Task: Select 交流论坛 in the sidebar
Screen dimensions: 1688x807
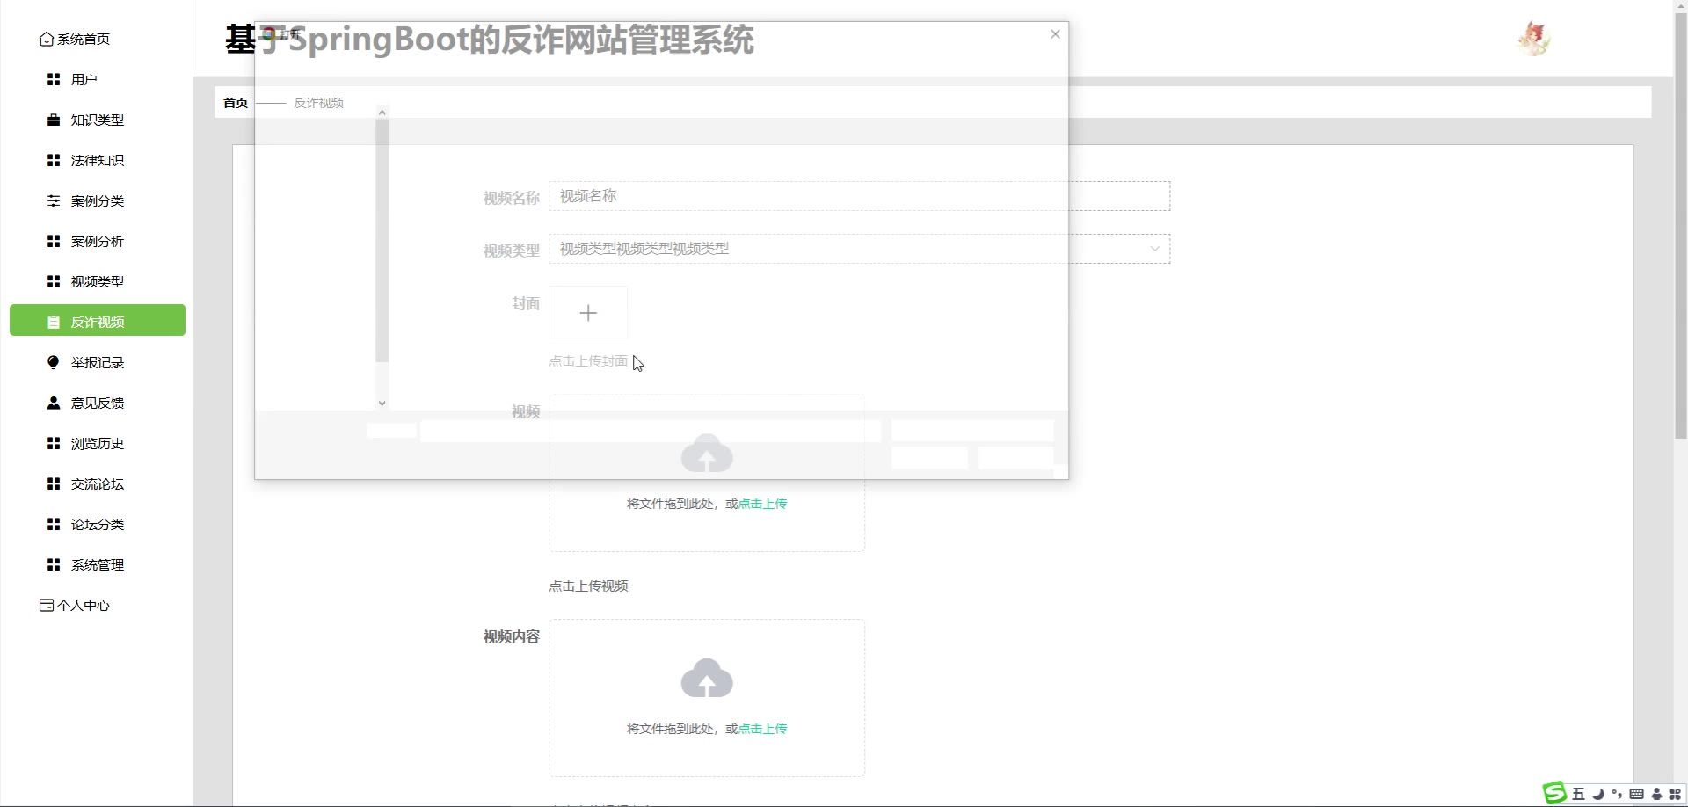Action: [98, 483]
